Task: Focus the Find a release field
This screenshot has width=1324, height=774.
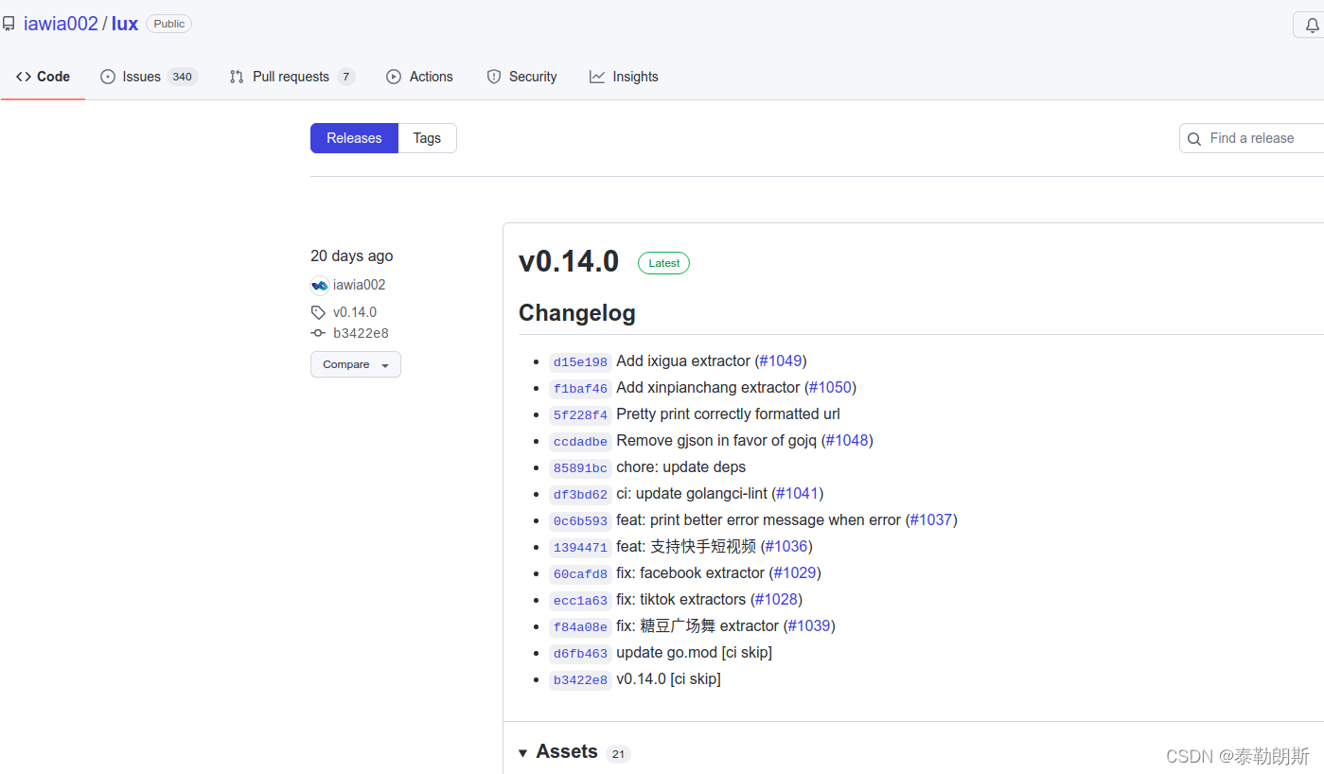Action: (x=1251, y=138)
